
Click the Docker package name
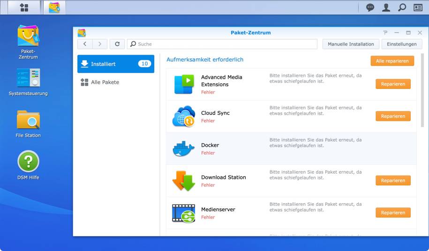(210, 145)
